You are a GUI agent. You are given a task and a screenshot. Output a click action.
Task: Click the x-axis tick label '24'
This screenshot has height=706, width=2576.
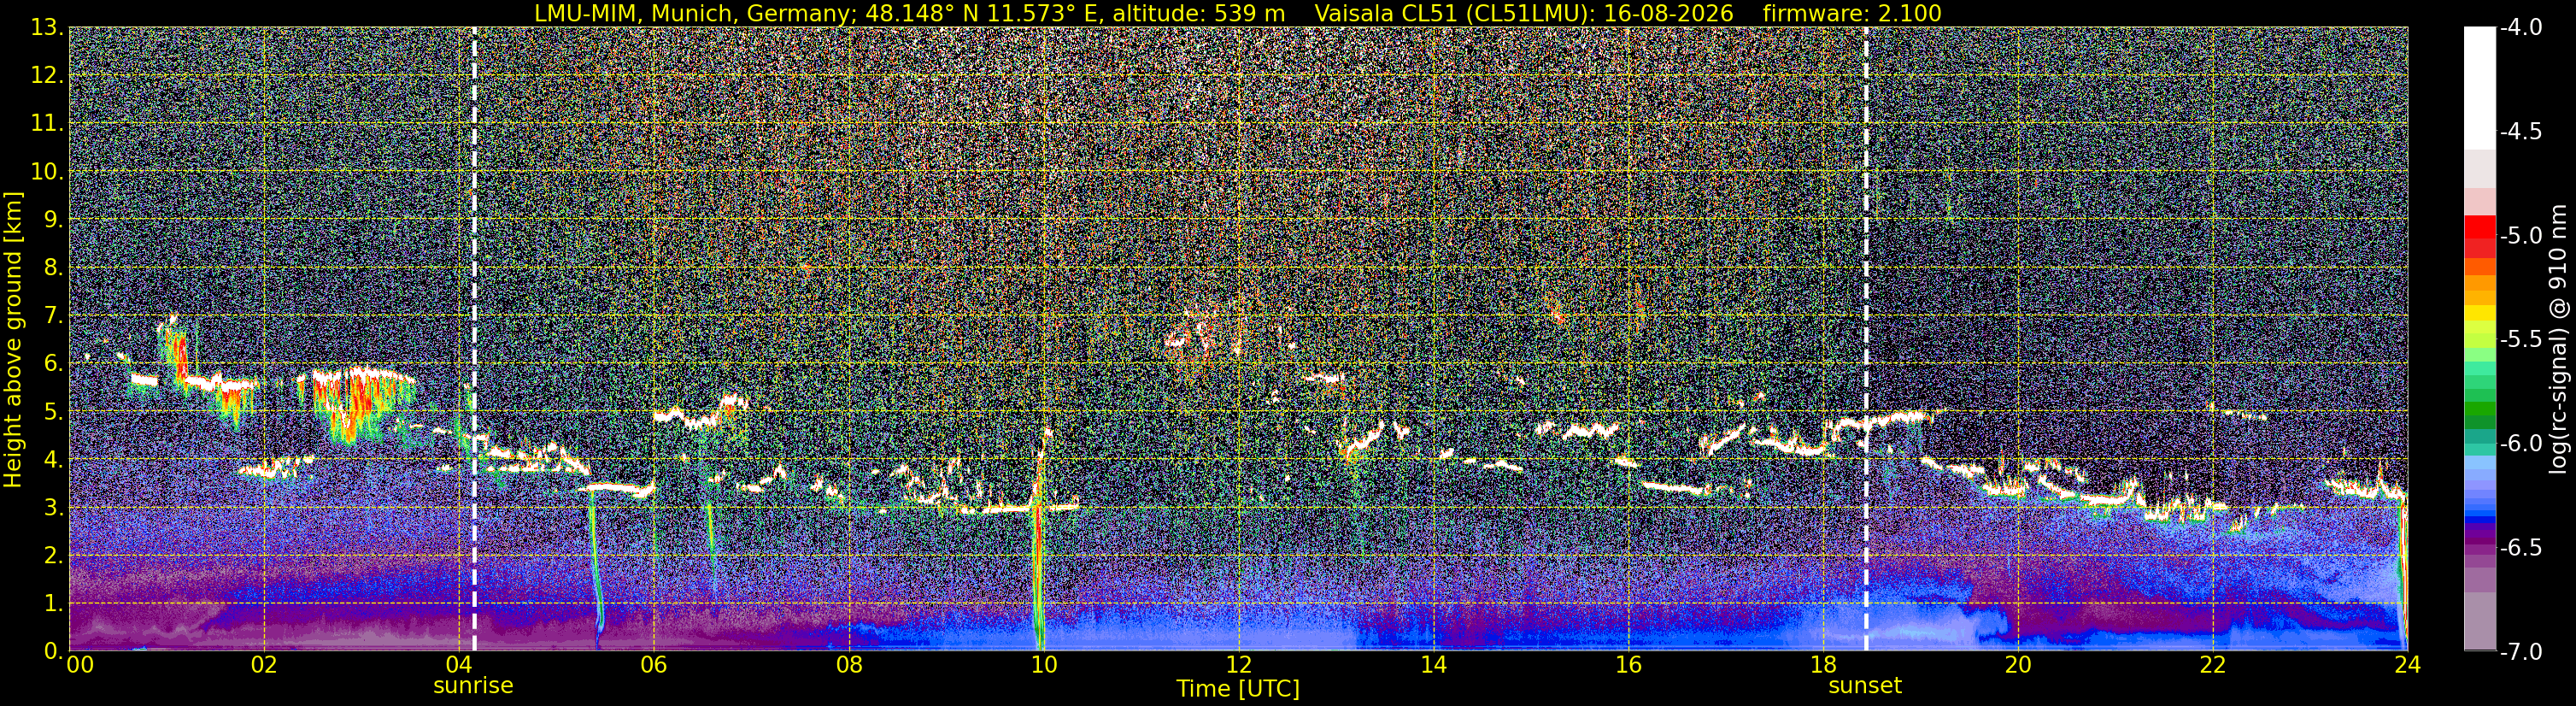point(2408,665)
